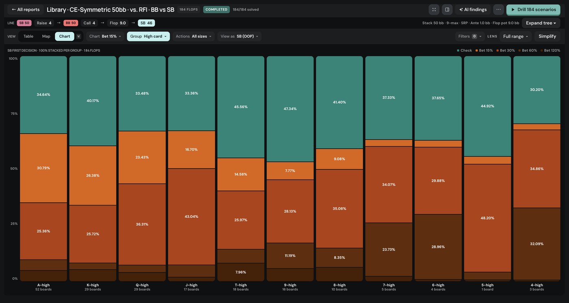The image size is (569, 303).
Task: Toggle the side panel layout icon
Action: click(x=447, y=9)
